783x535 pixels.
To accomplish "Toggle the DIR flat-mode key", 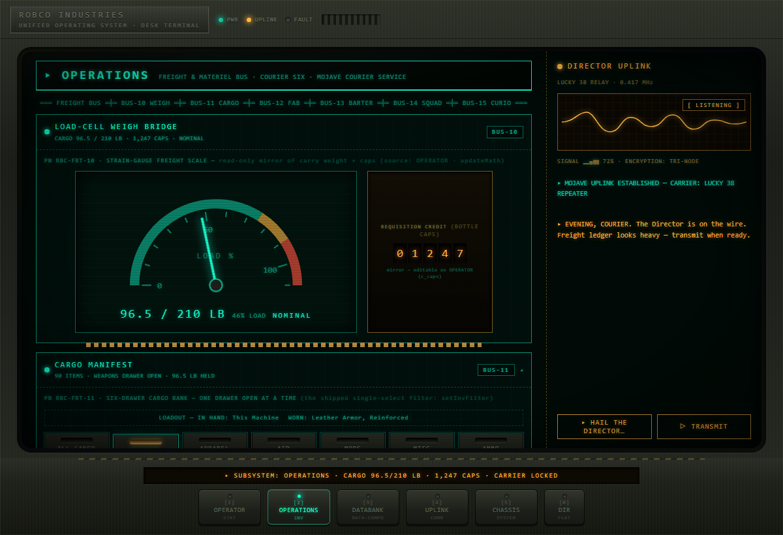I will pos(564,507).
